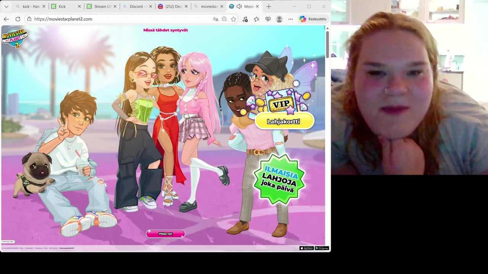
Task: Click the pink 'Pelaa nyt' button
Action: click(165, 234)
